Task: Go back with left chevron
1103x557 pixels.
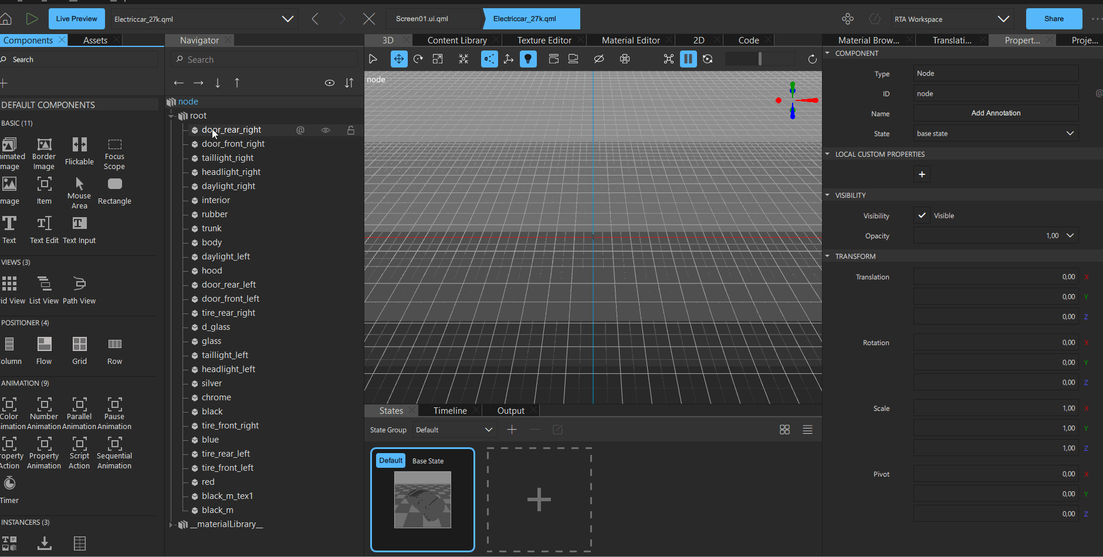Action: point(315,19)
